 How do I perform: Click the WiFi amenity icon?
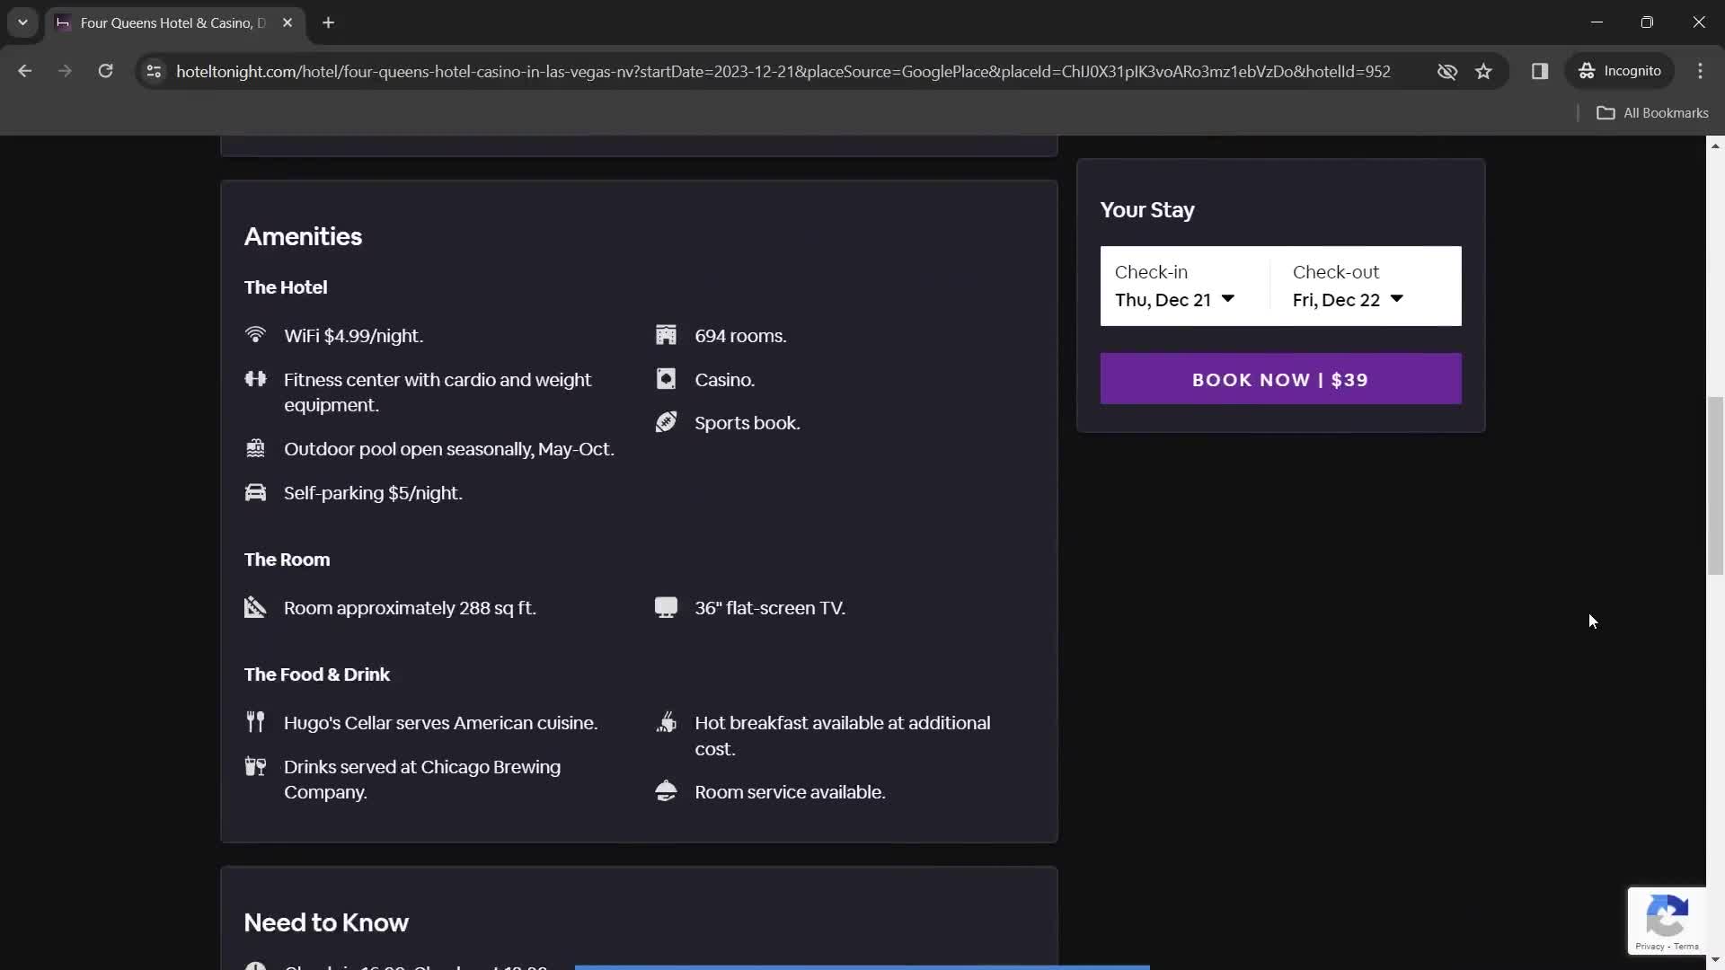point(256,334)
